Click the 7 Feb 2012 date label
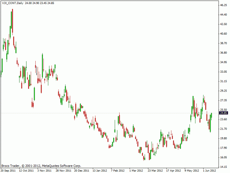 [x=118, y=171]
